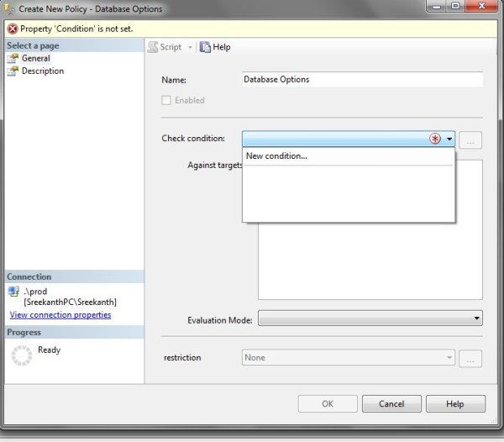This screenshot has width=504, height=442.
Task: Select the General page
Action: pos(35,59)
